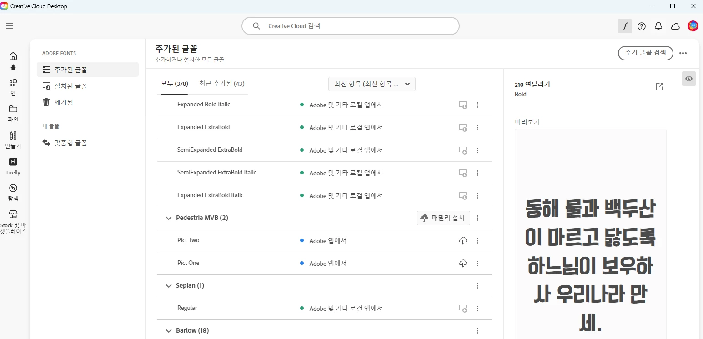Click 패밀리 설치 for Pedestria MVB
Screen dimensions: 703x339
click(443, 218)
